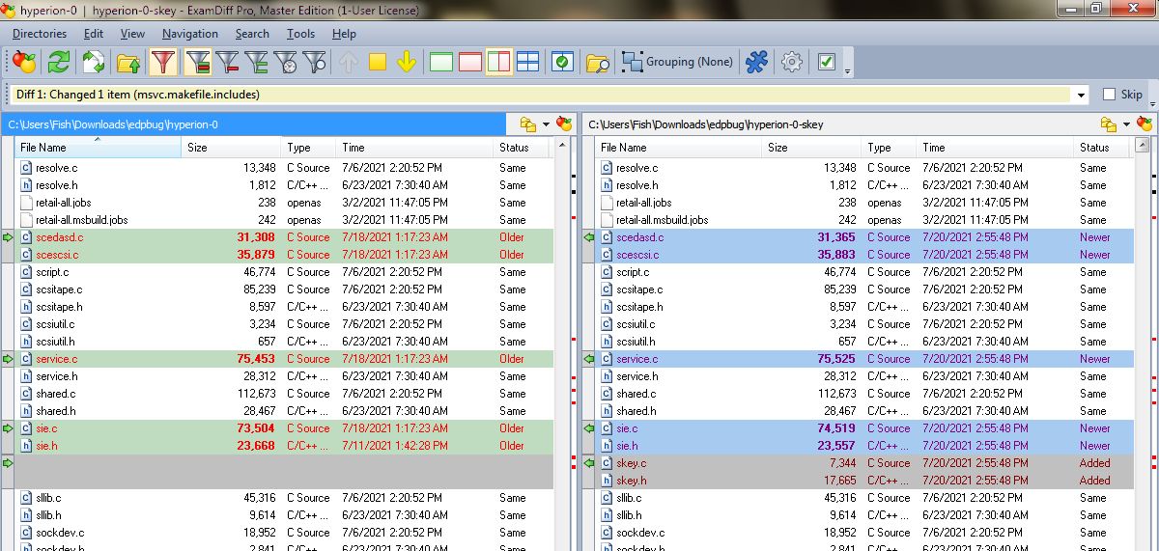
Task: Toggle the funnel filter with green lines
Action: (x=257, y=63)
